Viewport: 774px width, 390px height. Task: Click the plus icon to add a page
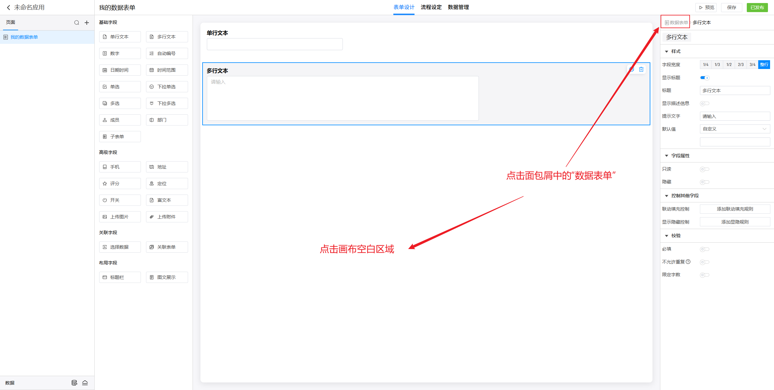(87, 23)
